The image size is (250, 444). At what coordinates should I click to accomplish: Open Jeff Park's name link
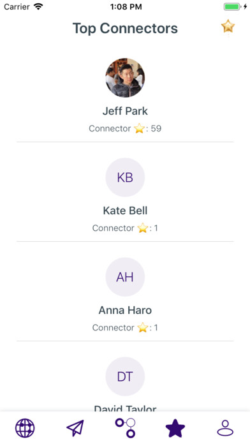pyautogui.click(x=125, y=111)
